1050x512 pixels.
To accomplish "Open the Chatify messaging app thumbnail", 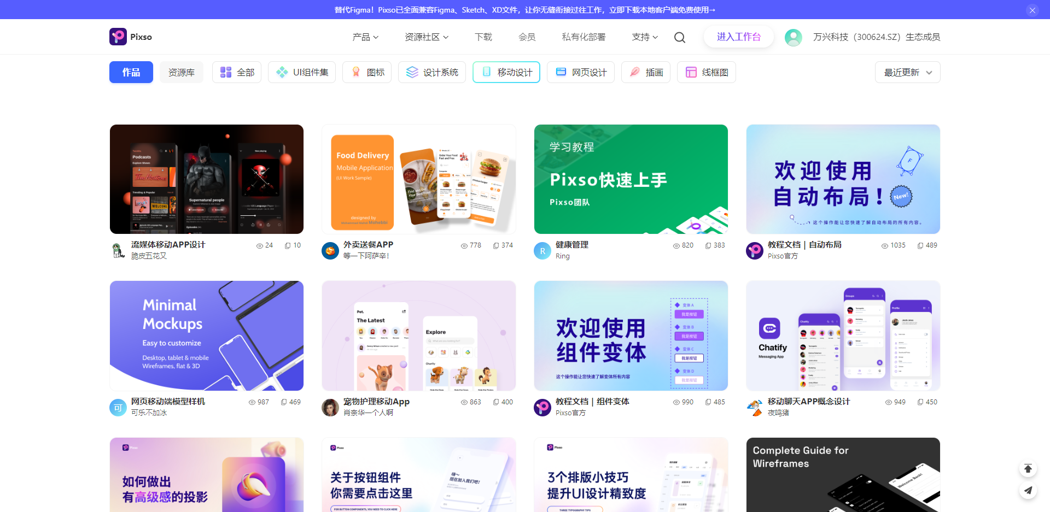I will [843, 336].
